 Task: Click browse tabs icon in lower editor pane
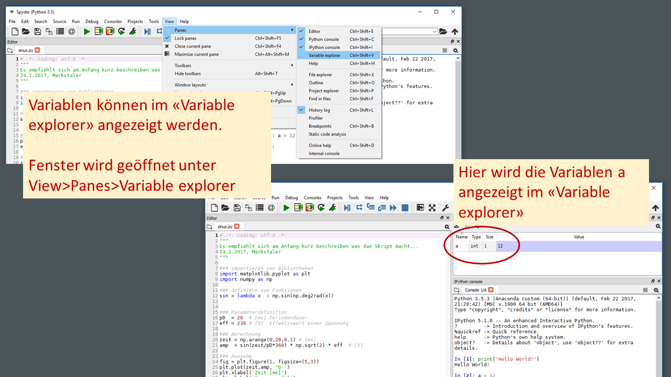tap(210, 227)
